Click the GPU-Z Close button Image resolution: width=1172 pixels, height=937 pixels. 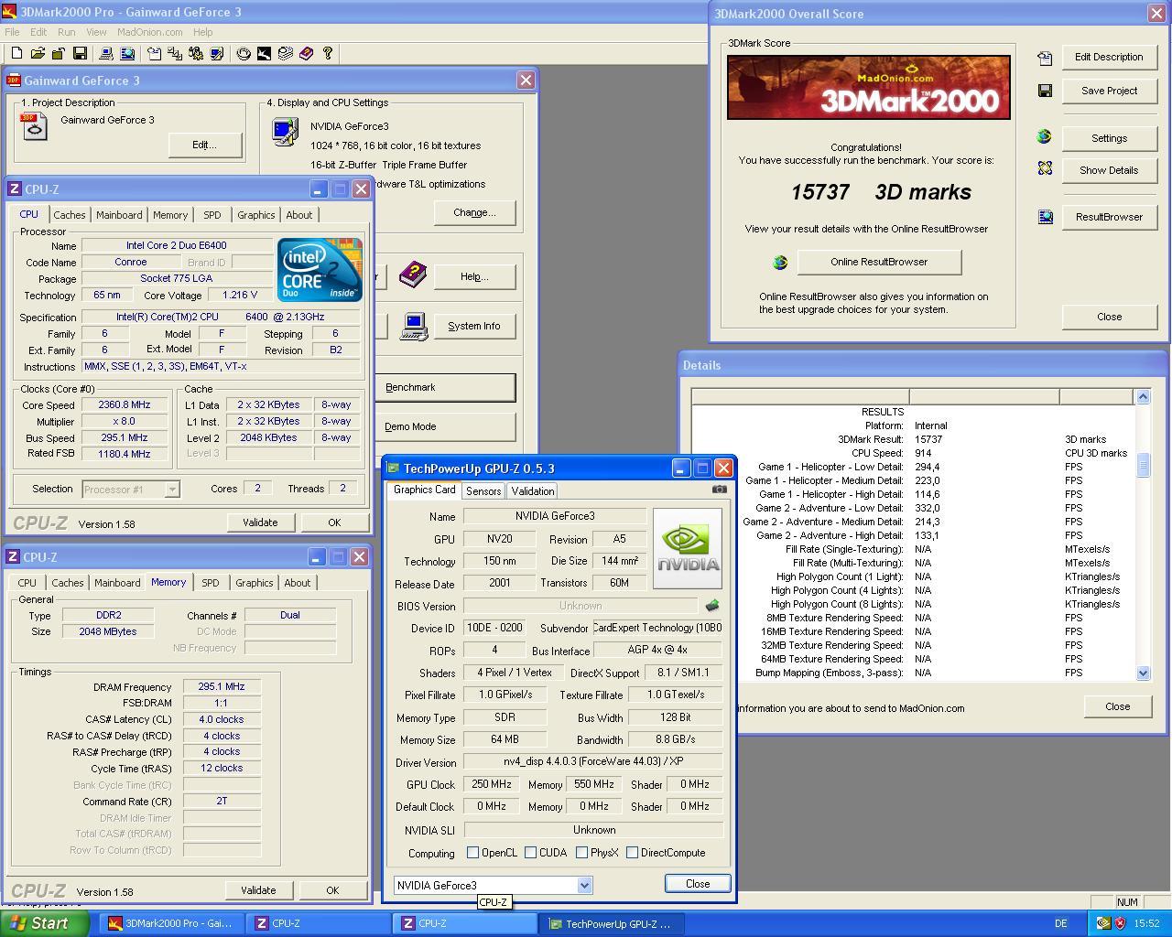point(698,884)
